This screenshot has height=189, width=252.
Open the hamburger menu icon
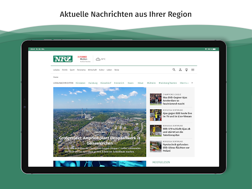[x=193, y=70]
